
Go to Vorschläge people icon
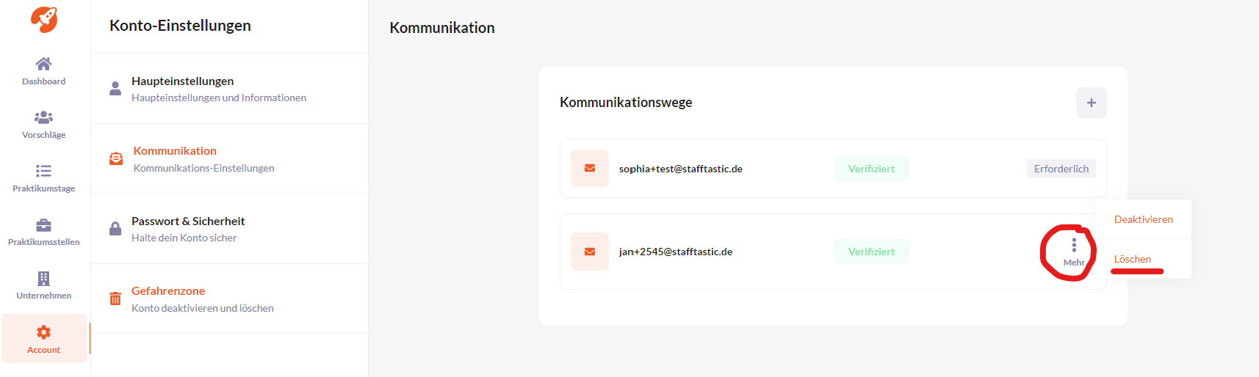43,117
